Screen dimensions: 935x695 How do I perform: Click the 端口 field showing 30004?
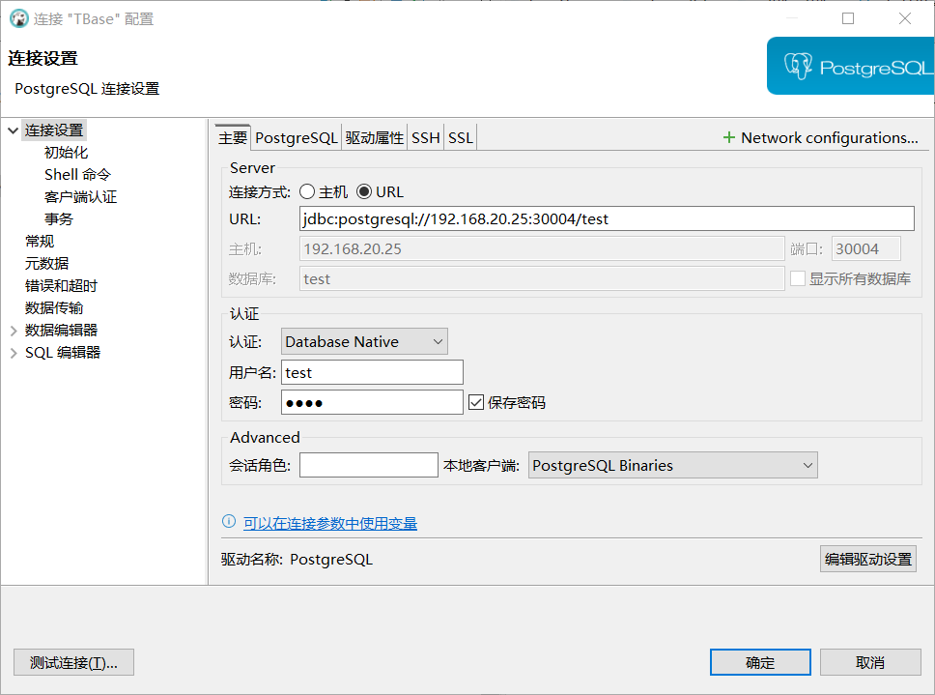coord(865,248)
